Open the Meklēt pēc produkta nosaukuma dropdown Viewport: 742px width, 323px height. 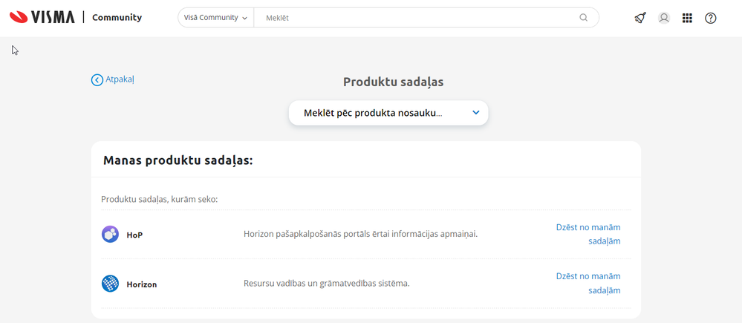coord(388,113)
